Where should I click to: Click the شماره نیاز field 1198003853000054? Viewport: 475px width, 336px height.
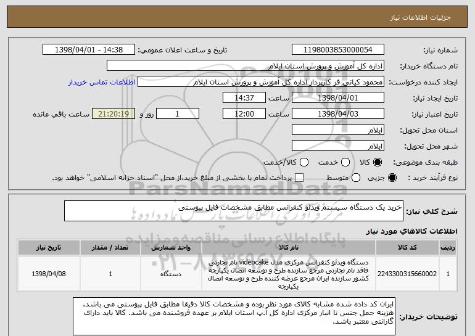338,50
